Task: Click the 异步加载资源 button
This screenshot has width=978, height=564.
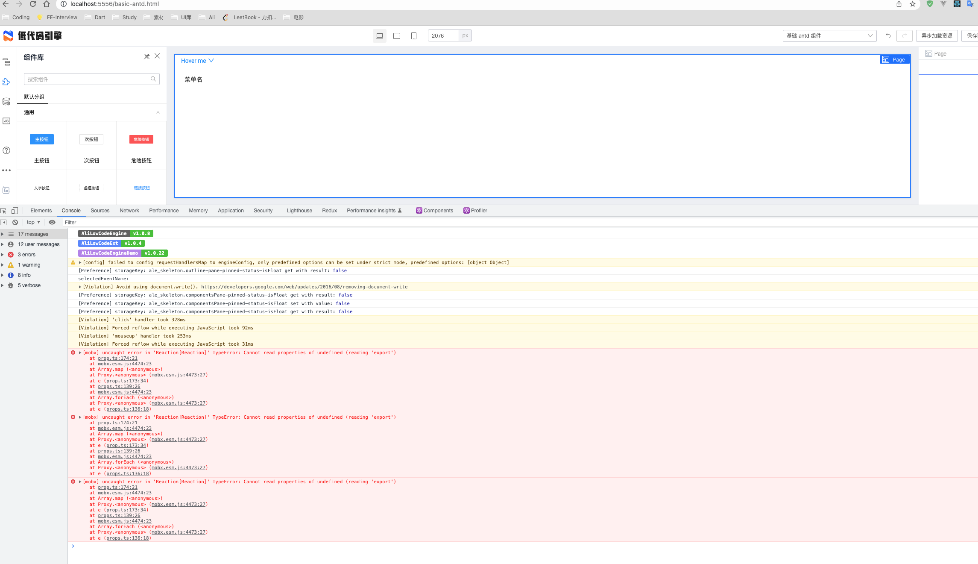Action: 937,35
